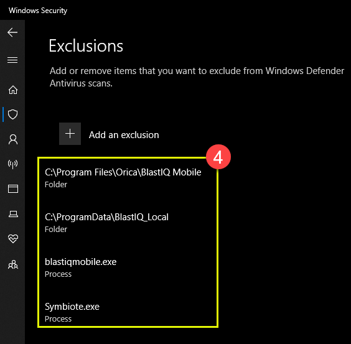Viewport: 351px width, 344px height.
Task: Select the Symbiote.exe process exclusion
Action: [x=72, y=312]
